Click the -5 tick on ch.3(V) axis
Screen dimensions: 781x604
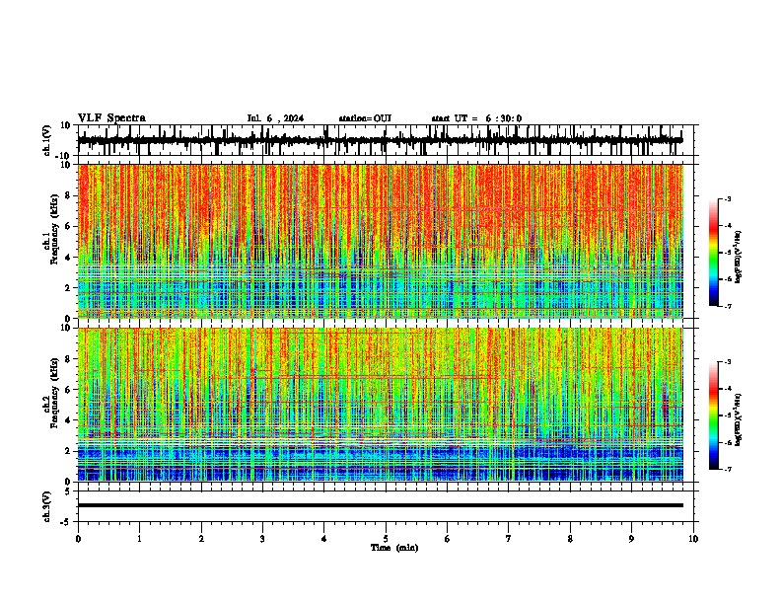(x=66, y=522)
